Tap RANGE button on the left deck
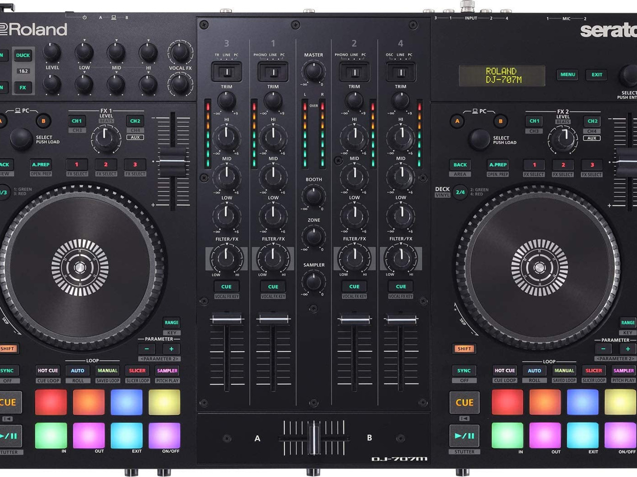This screenshot has width=637, height=477. (171, 323)
